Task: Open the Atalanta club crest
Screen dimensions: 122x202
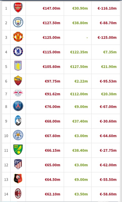Action: pos(18,120)
